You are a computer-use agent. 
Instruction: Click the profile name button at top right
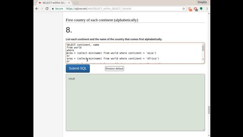(202, 2)
